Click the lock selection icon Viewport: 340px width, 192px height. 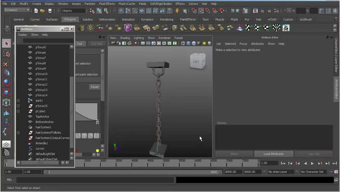tap(177, 10)
